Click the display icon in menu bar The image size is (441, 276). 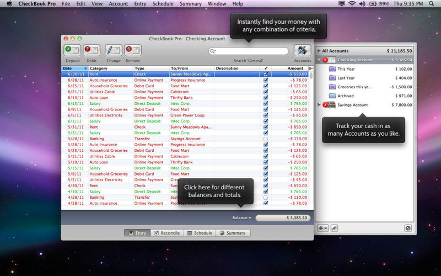pyautogui.click(x=342, y=4)
